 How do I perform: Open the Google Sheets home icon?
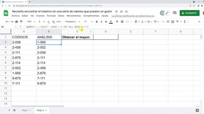click(x=6, y=13)
